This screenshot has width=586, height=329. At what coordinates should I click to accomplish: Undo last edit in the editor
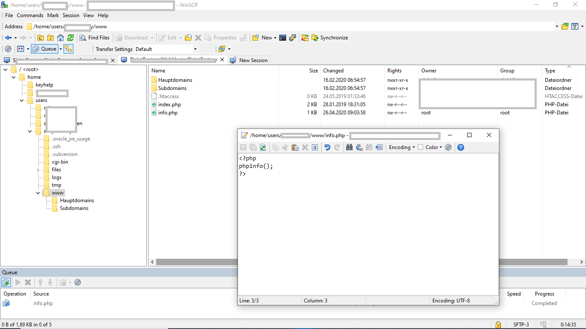click(327, 147)
